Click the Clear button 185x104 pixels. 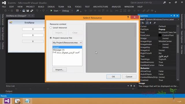(75, 33)
